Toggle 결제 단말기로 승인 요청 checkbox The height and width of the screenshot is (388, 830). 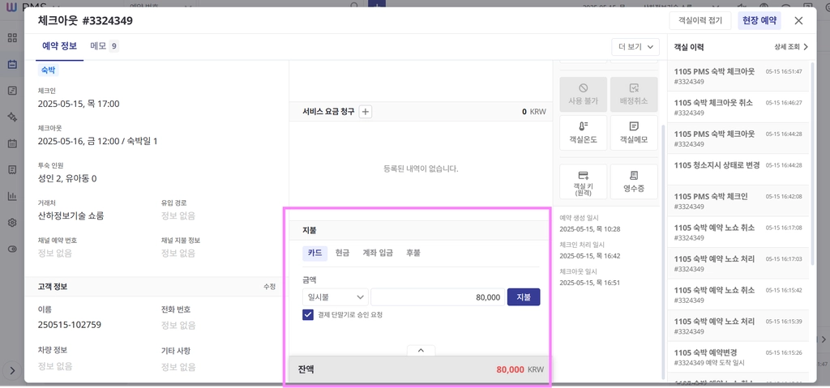tap(308, 315)
